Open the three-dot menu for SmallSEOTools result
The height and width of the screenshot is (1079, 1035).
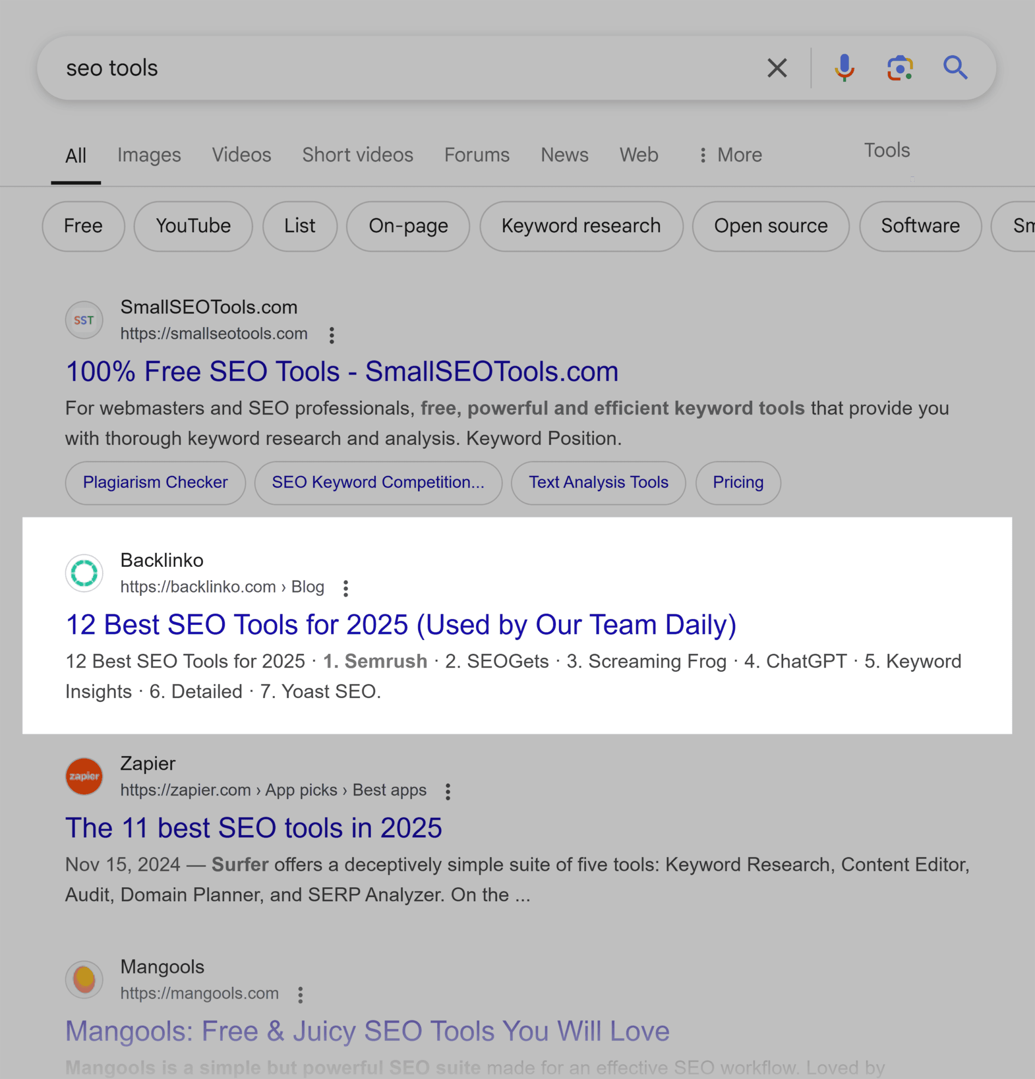coord(332,335)
